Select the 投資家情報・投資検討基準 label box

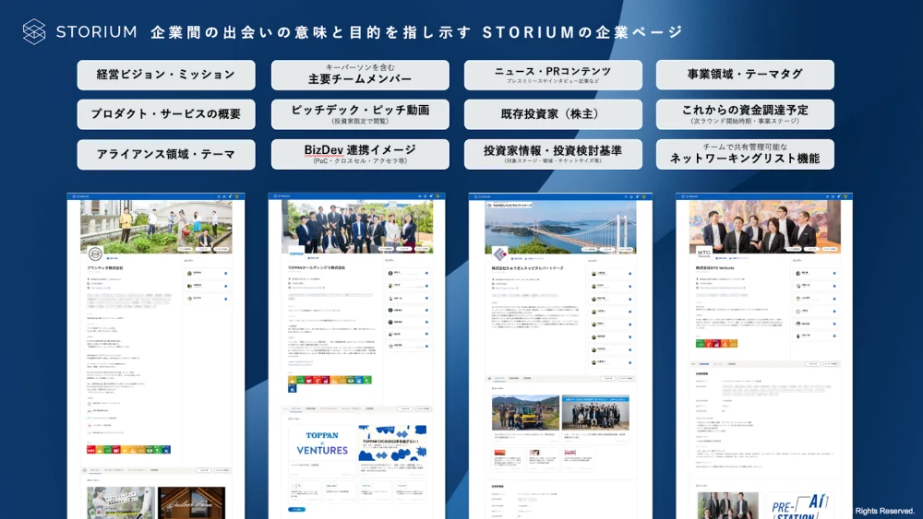(553, 154)
